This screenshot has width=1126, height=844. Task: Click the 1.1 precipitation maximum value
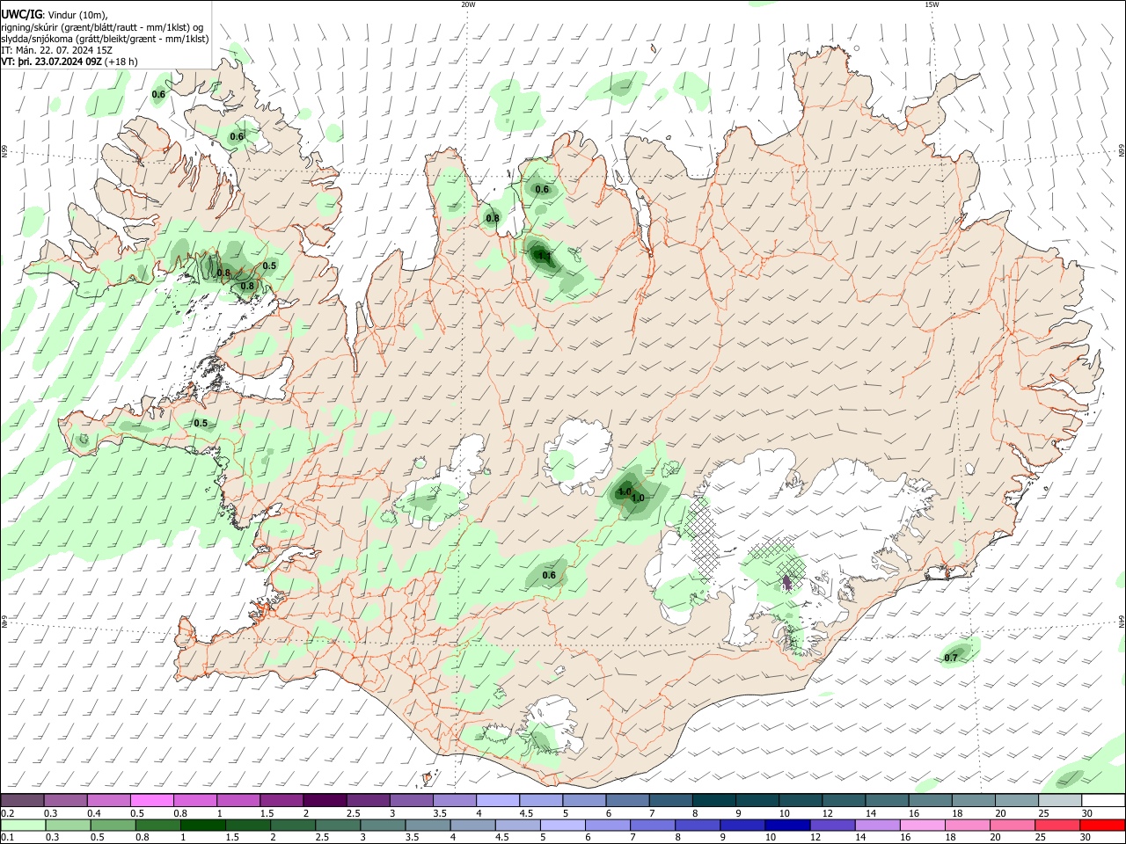[544, 257]
